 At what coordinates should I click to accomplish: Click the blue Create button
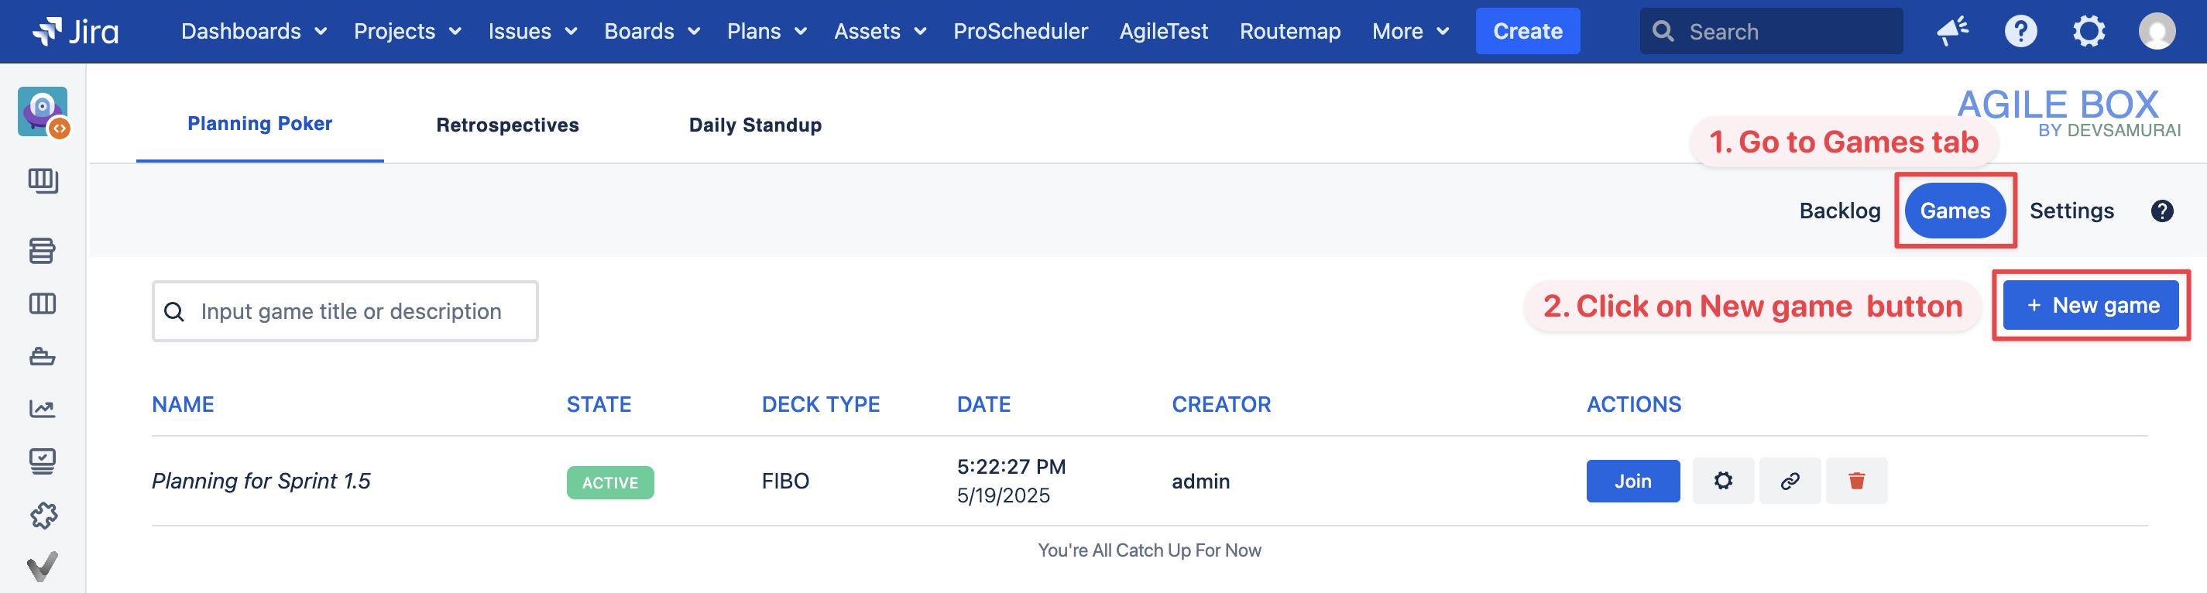pos(1527,32)
